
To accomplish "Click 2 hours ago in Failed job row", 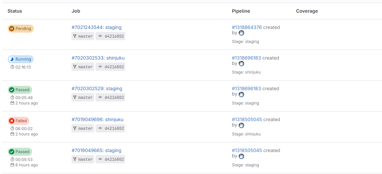I will [27, 134].
